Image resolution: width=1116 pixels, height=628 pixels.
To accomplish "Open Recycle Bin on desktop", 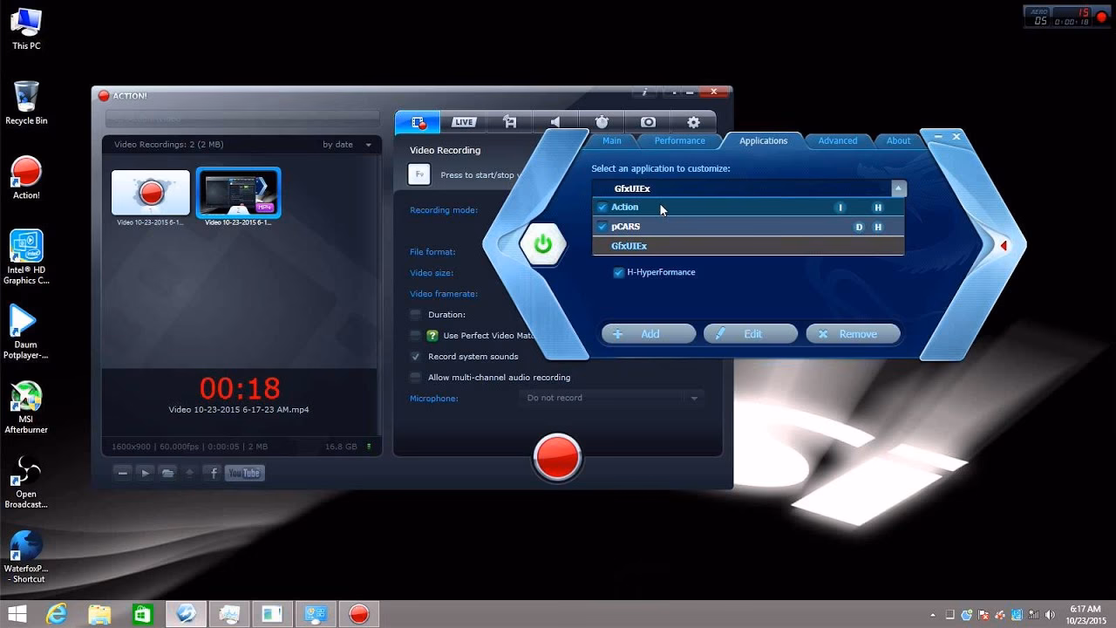I will pyautogui.click(x=26, y=103).
